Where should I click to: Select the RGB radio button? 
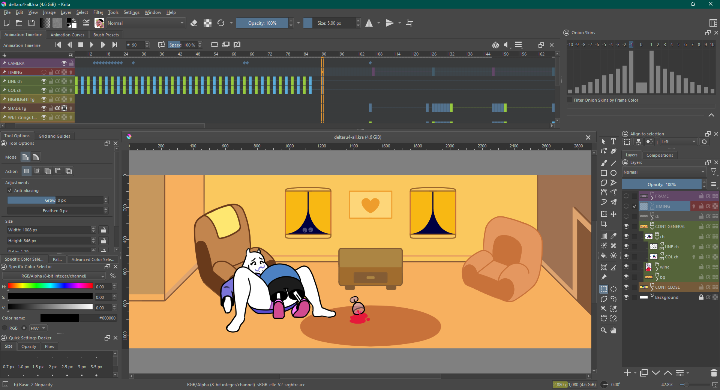tap(5, 328)
